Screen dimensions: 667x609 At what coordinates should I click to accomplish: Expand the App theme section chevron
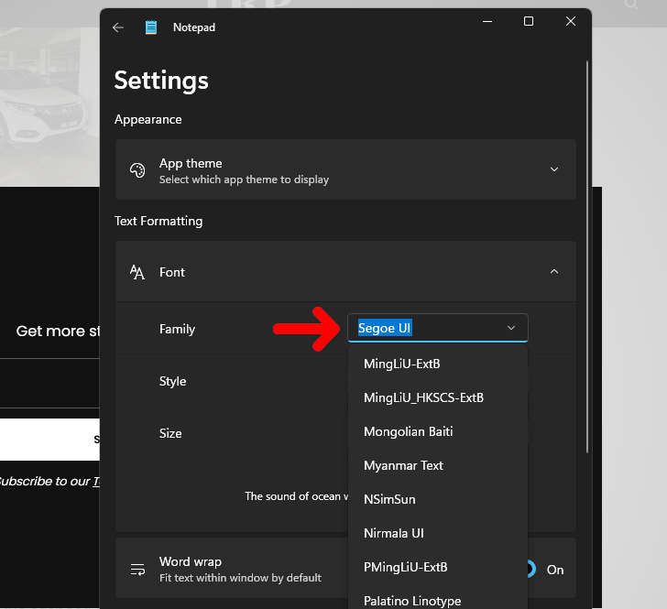pos(553,169)
